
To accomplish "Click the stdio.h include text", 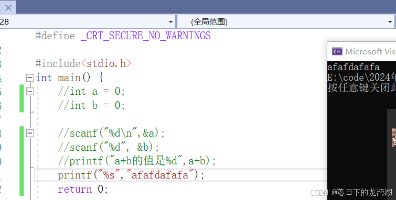I will [x=106, y=63].
